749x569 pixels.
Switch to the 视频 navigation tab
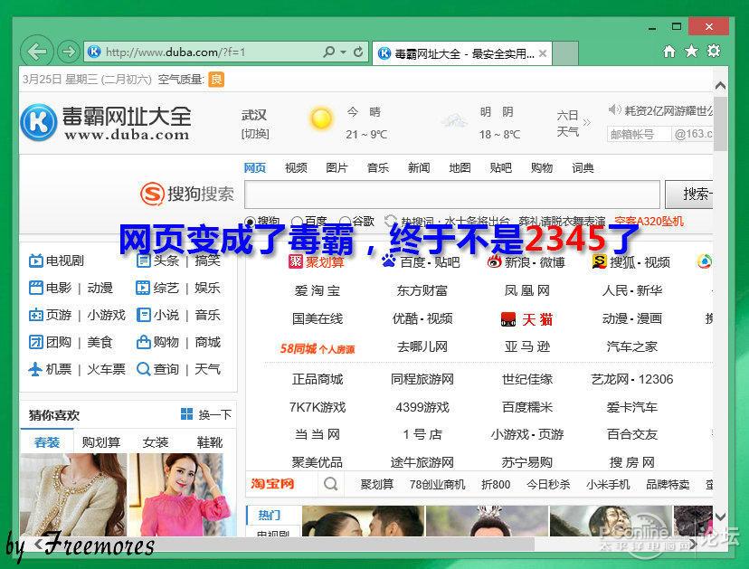pos(294,167)
